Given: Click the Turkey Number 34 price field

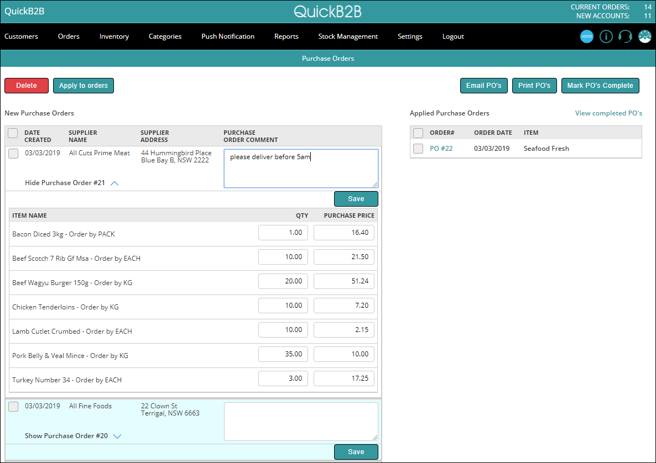Looking at the screenshot, I should point(344,378).
